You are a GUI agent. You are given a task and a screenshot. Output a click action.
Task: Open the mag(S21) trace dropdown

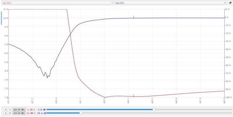[171, 3]
